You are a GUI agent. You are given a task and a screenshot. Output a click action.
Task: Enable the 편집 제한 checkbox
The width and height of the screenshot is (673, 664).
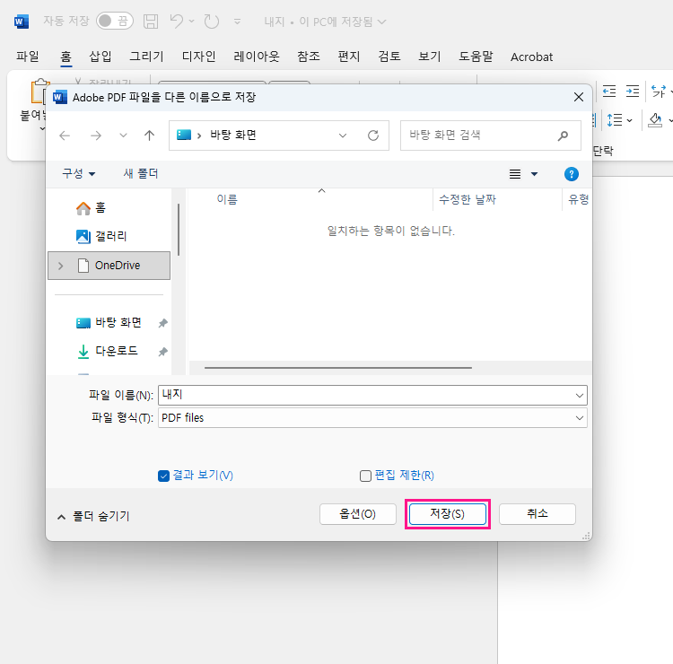(365, 476)
